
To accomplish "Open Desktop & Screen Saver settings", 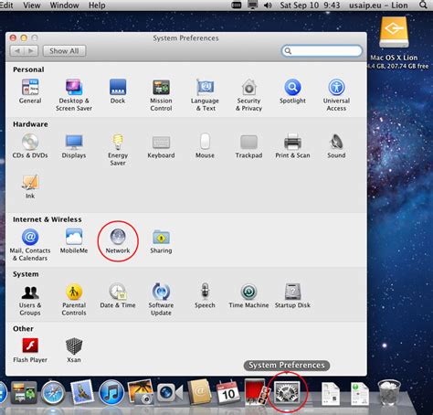I will pos(74,95).
